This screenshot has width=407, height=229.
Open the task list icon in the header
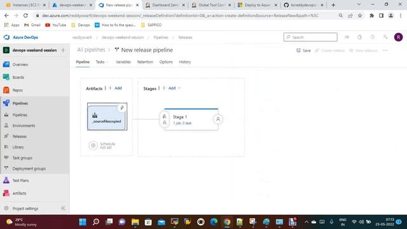click(x=347, y=37)
